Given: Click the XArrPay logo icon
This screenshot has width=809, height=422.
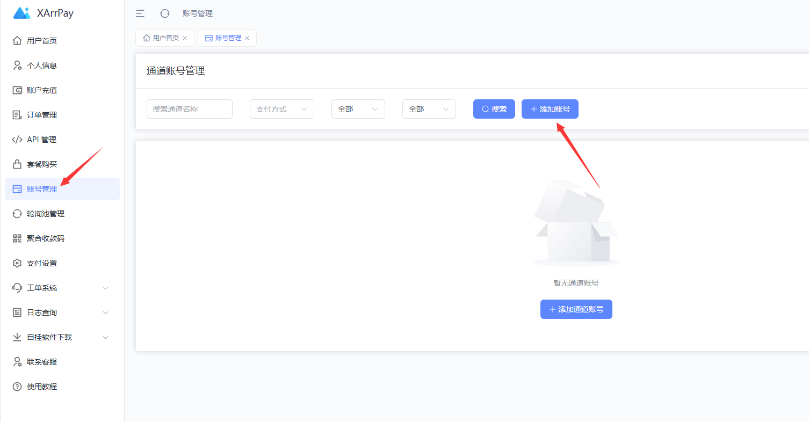Looking at the screenshot, I should (21, 13).
